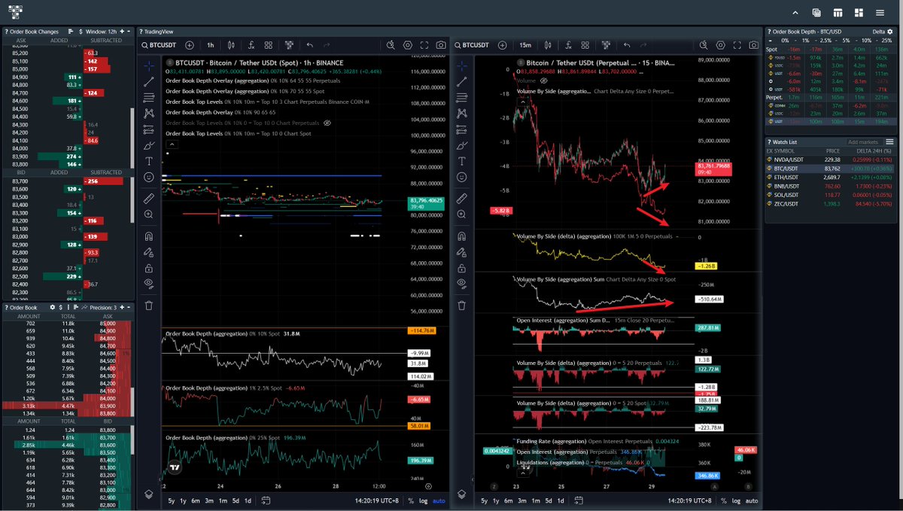Click the trash remove-objects icon in left chart
The image size is (903, 511).
tap(149, 306)
